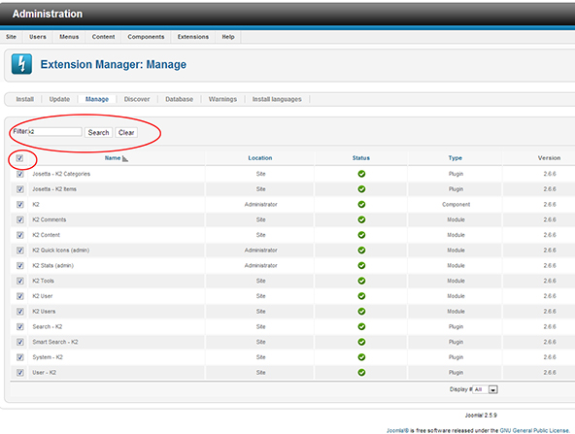Click the Clear filter button
The height and width of the screenshot is (434, 575).
pos(126,132)
